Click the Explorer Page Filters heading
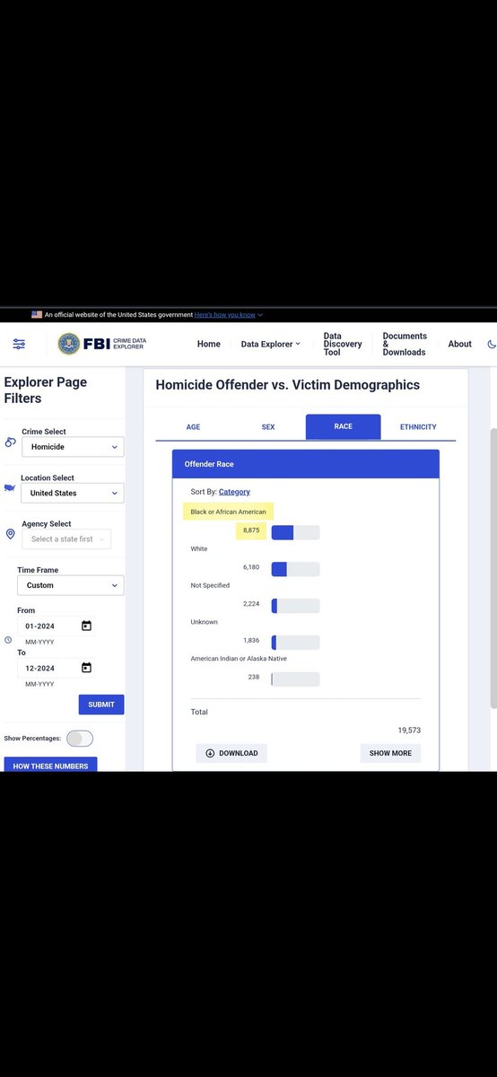 [x=46, y=390]
